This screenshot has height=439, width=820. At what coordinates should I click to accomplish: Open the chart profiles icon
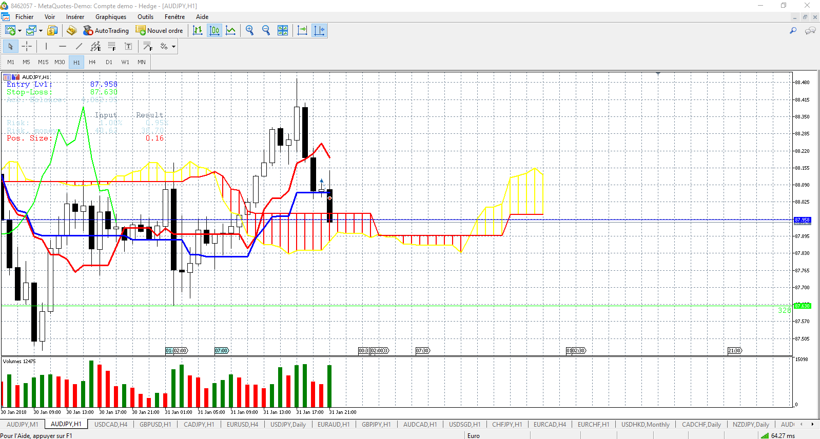31,31
